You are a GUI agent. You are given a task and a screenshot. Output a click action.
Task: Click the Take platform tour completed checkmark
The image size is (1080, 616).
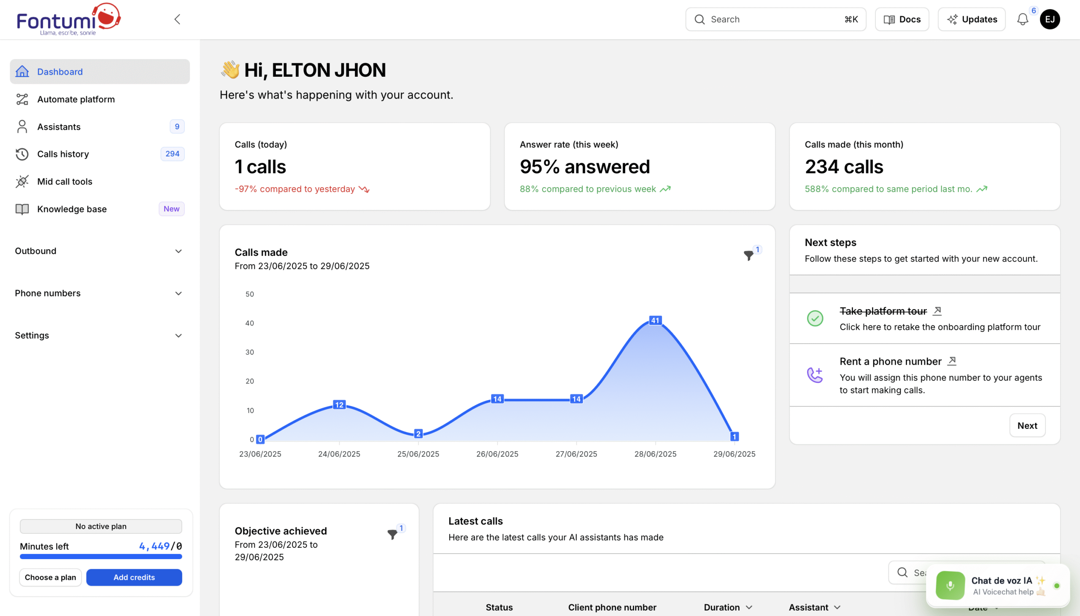click(815, 318)
